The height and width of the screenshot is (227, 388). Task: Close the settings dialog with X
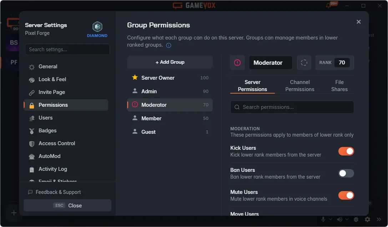359,22
